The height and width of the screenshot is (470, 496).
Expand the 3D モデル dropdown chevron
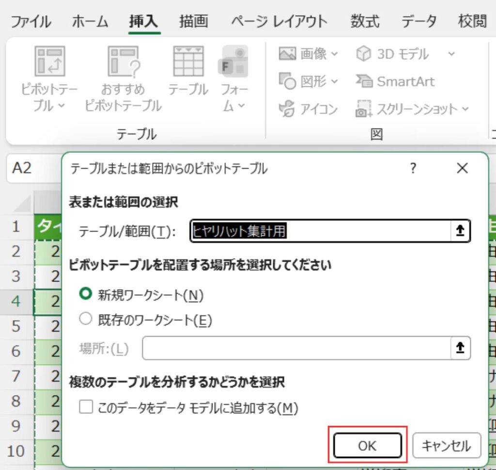pos(451,54)
